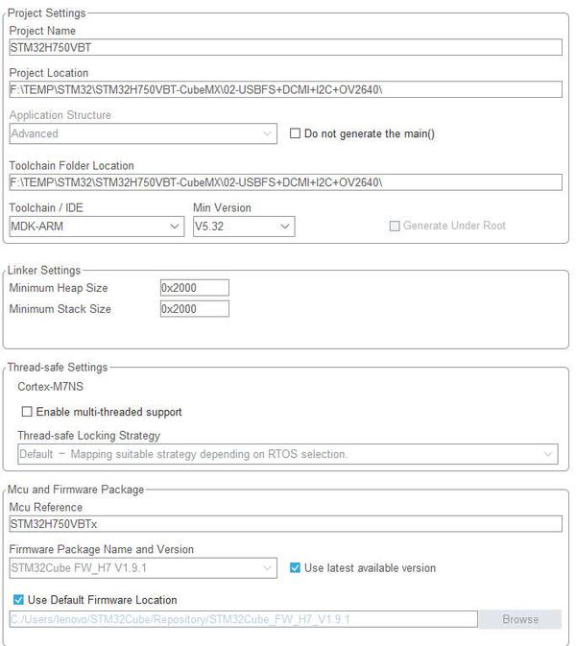Click the Browse button
This screenshot has width=576, height=646.
click(x=520, y=619)
